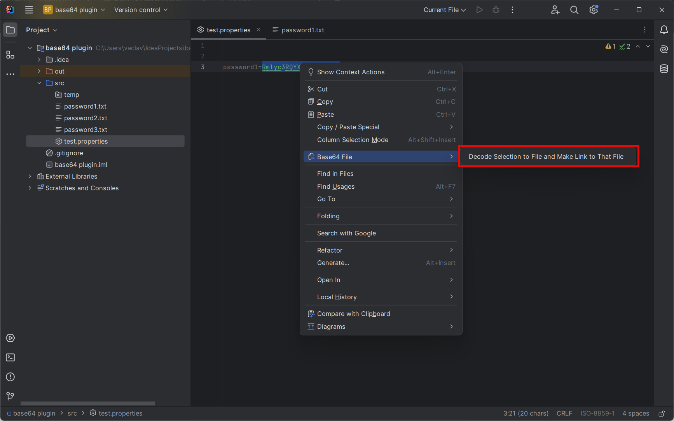This screenshot has height=421, width=674.
Task: Start debugging with the bug icon
Action: (496, 10)
